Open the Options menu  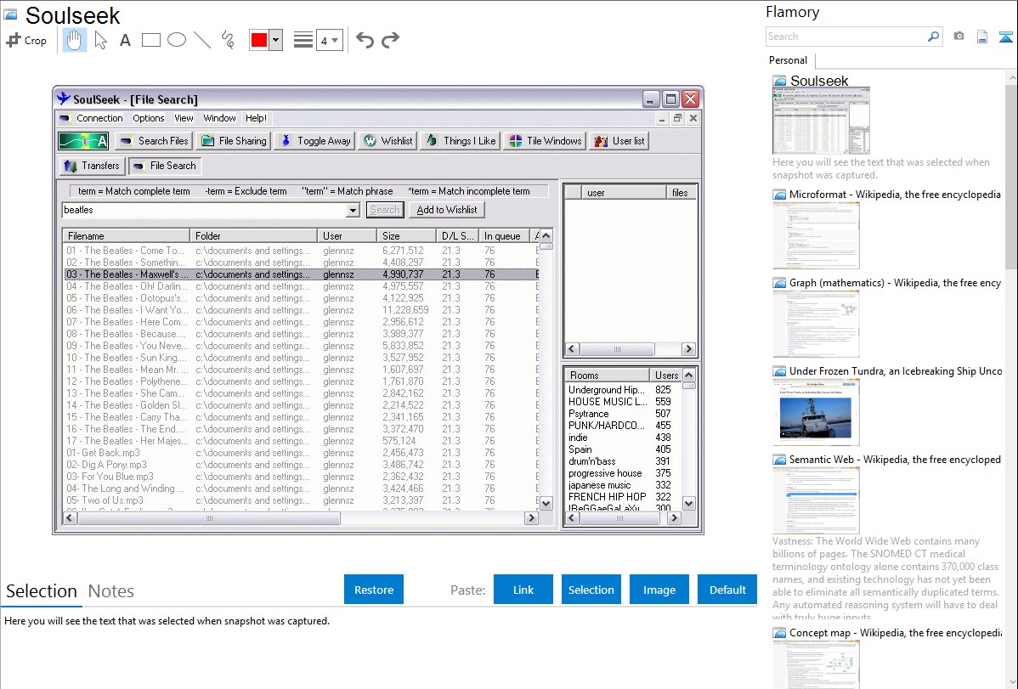(x=149, y=118)
